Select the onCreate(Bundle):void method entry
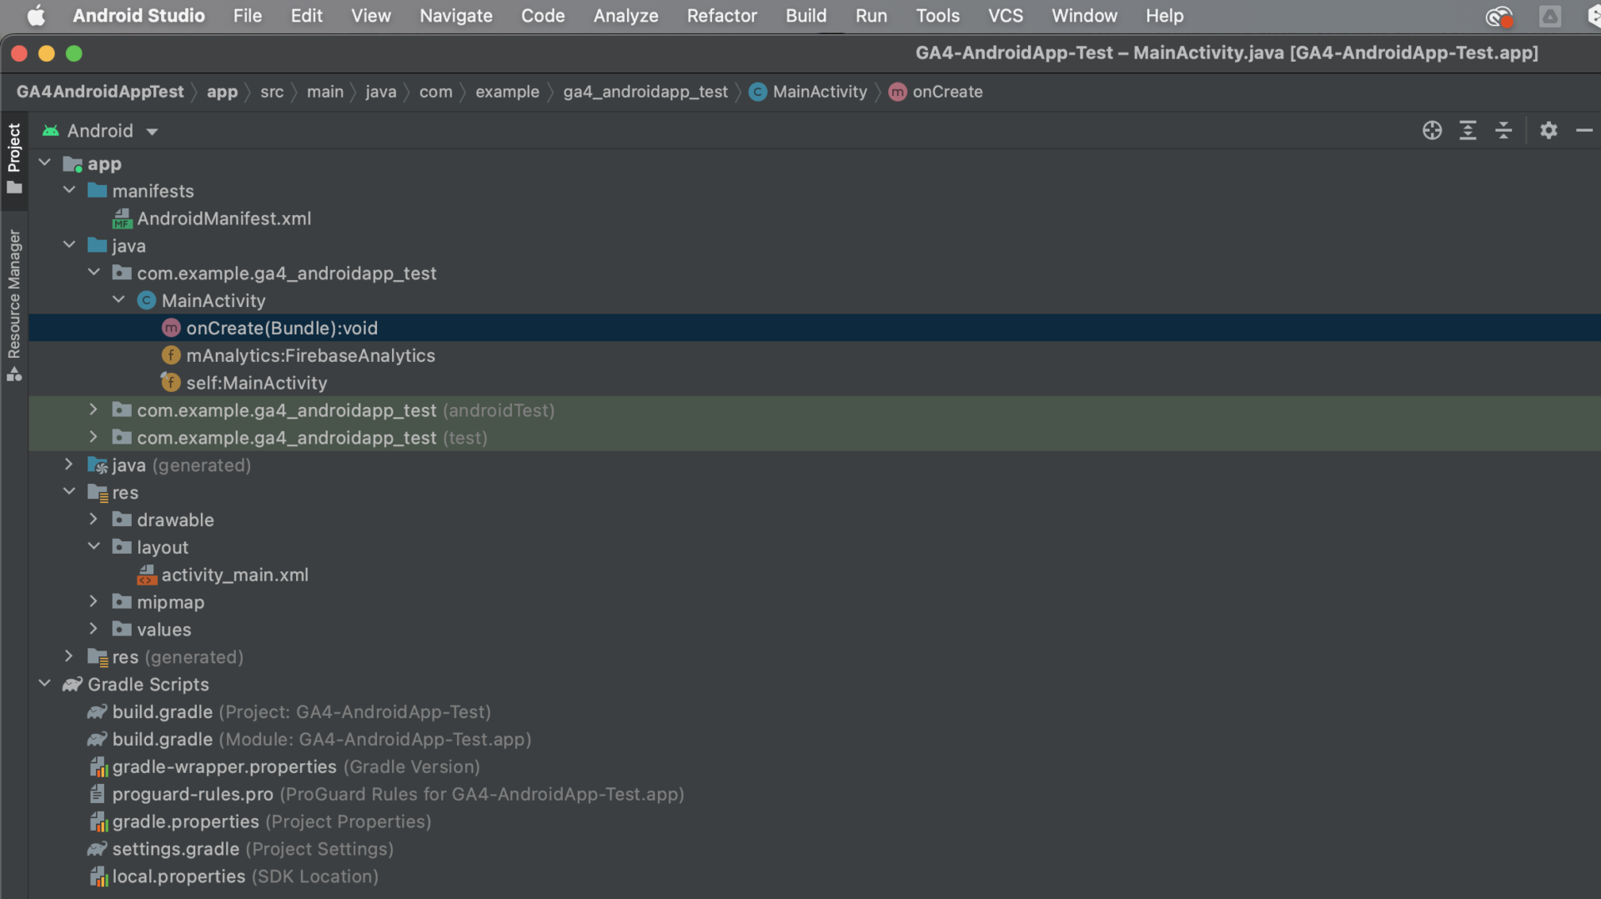The width and height of the screenshot is (1601, 899). coord(281,328)
